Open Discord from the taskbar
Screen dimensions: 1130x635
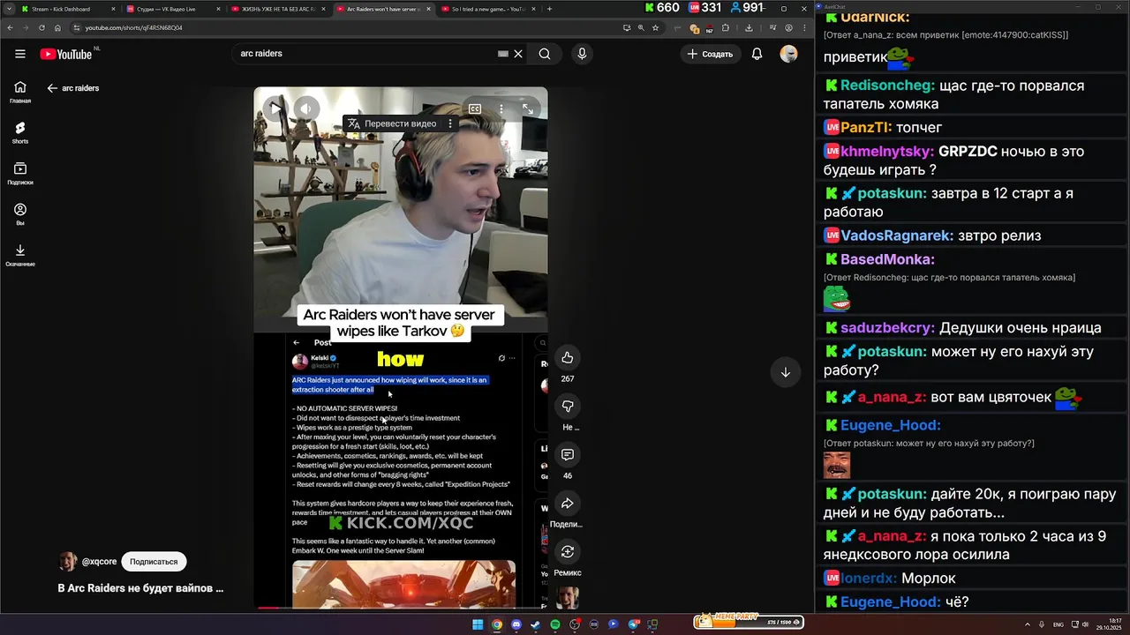(516, 624)
